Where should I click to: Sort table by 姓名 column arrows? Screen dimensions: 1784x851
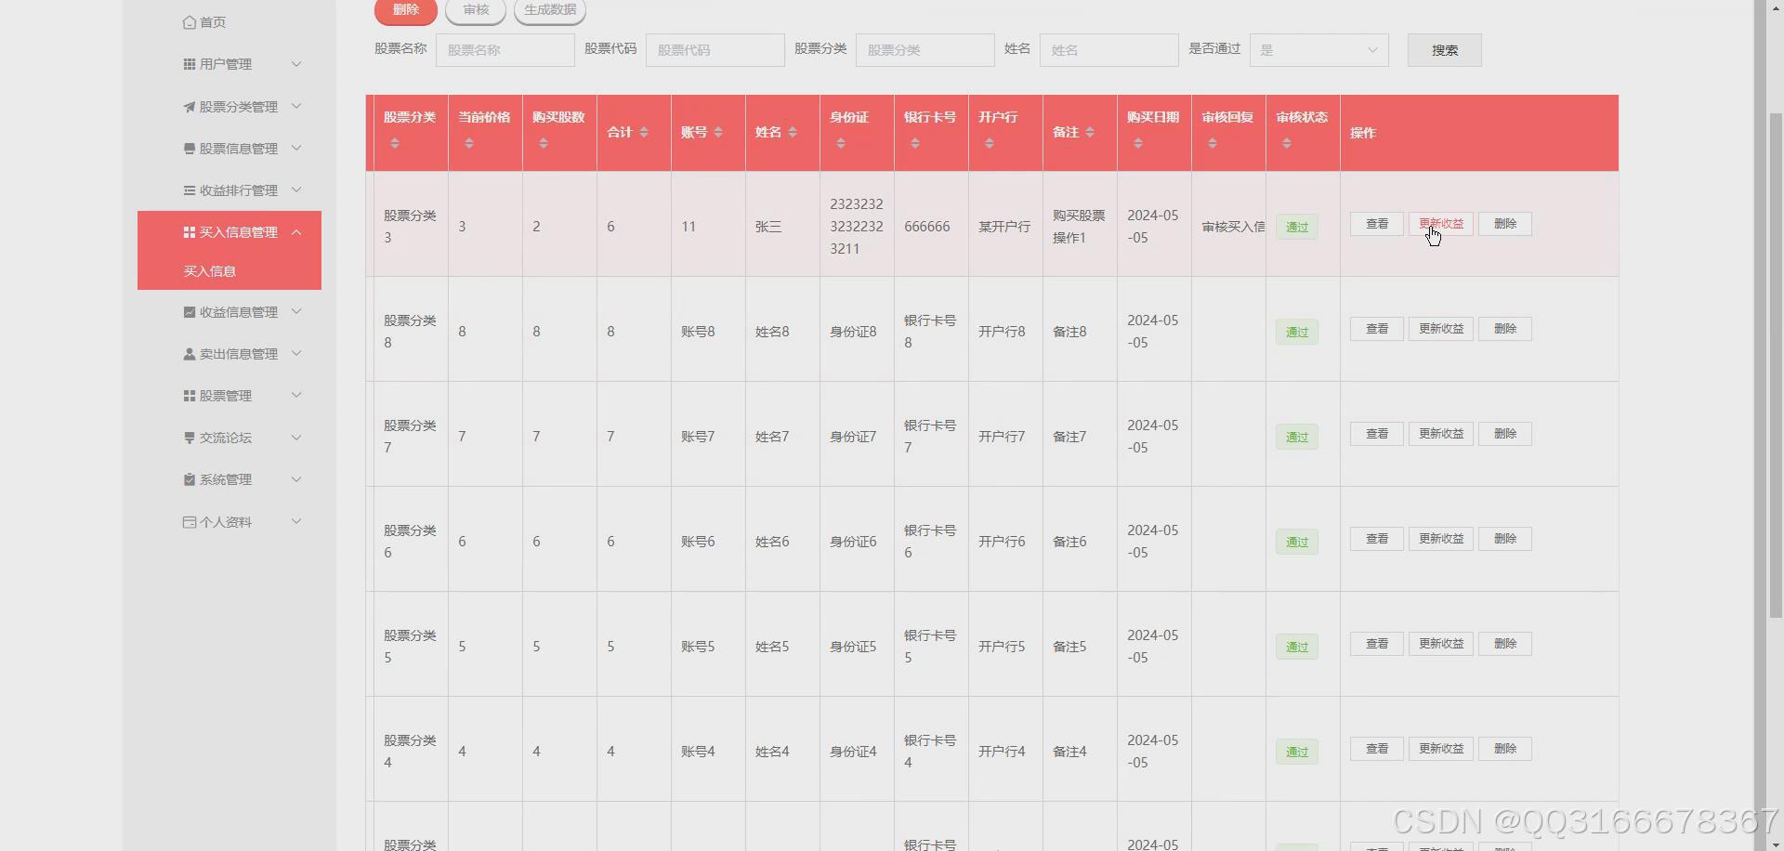[x=793, y=132]
